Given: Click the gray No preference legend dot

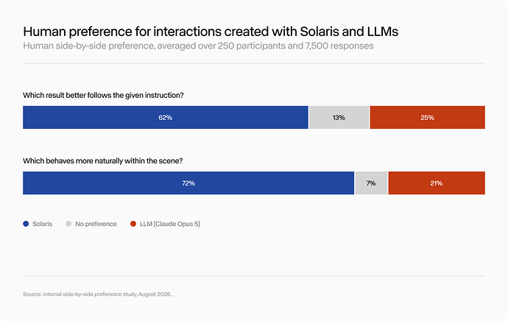Looking at the screenshot, I should coord(68,224).
